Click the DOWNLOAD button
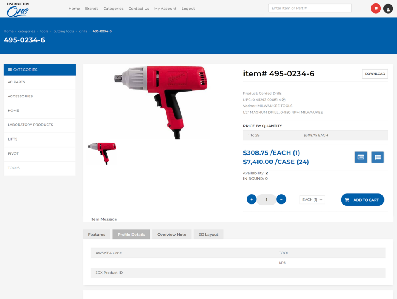Viewport: 397px width, 299px height. (x=375, y=74)
